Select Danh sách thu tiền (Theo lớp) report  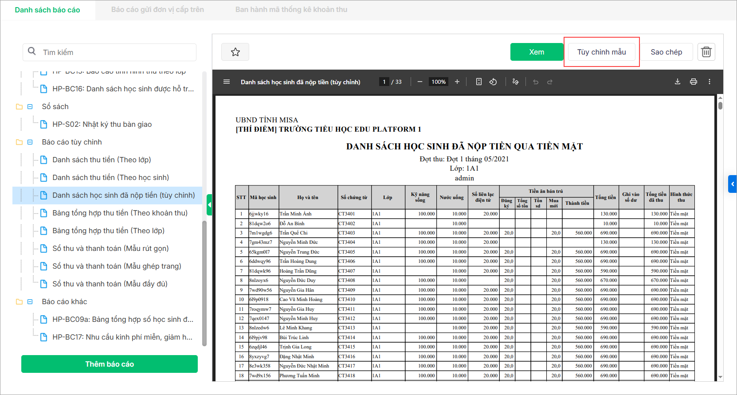pos(102,160)
